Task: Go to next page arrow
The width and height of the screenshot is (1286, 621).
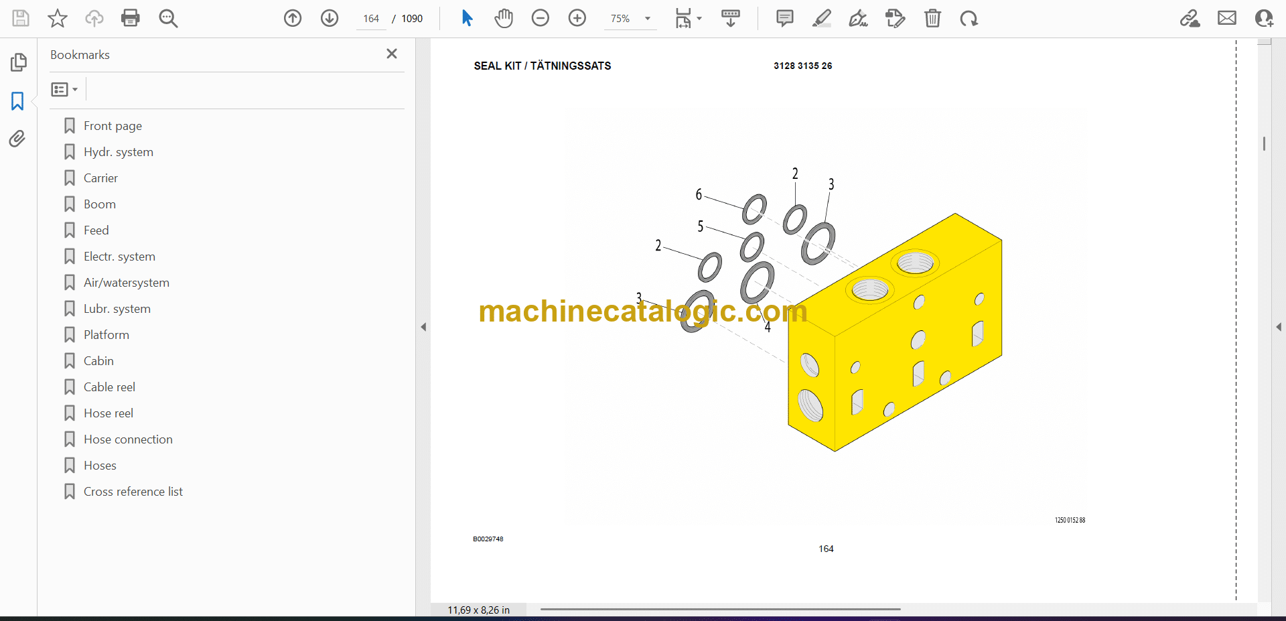Action: click(x=329, y=18)
